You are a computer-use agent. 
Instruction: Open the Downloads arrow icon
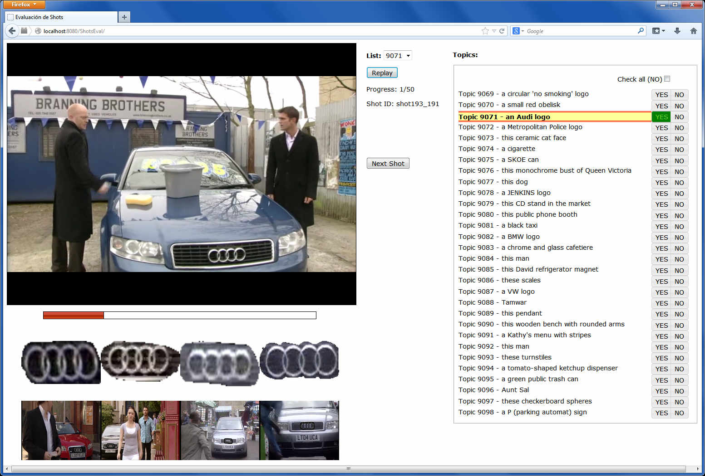[x=677, y=31]
